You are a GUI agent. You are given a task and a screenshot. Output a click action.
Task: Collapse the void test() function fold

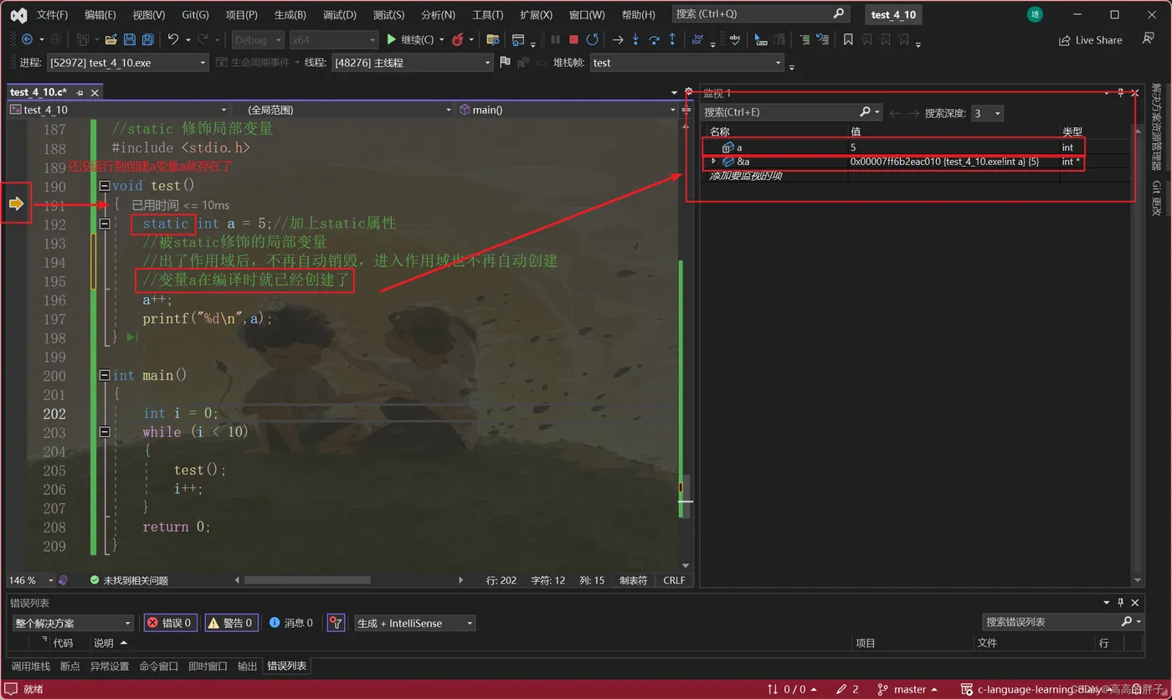tap(104, 186)
